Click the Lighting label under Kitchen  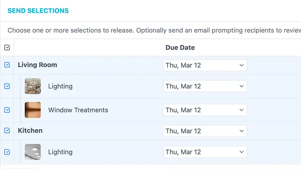click(x=60, y=152)
